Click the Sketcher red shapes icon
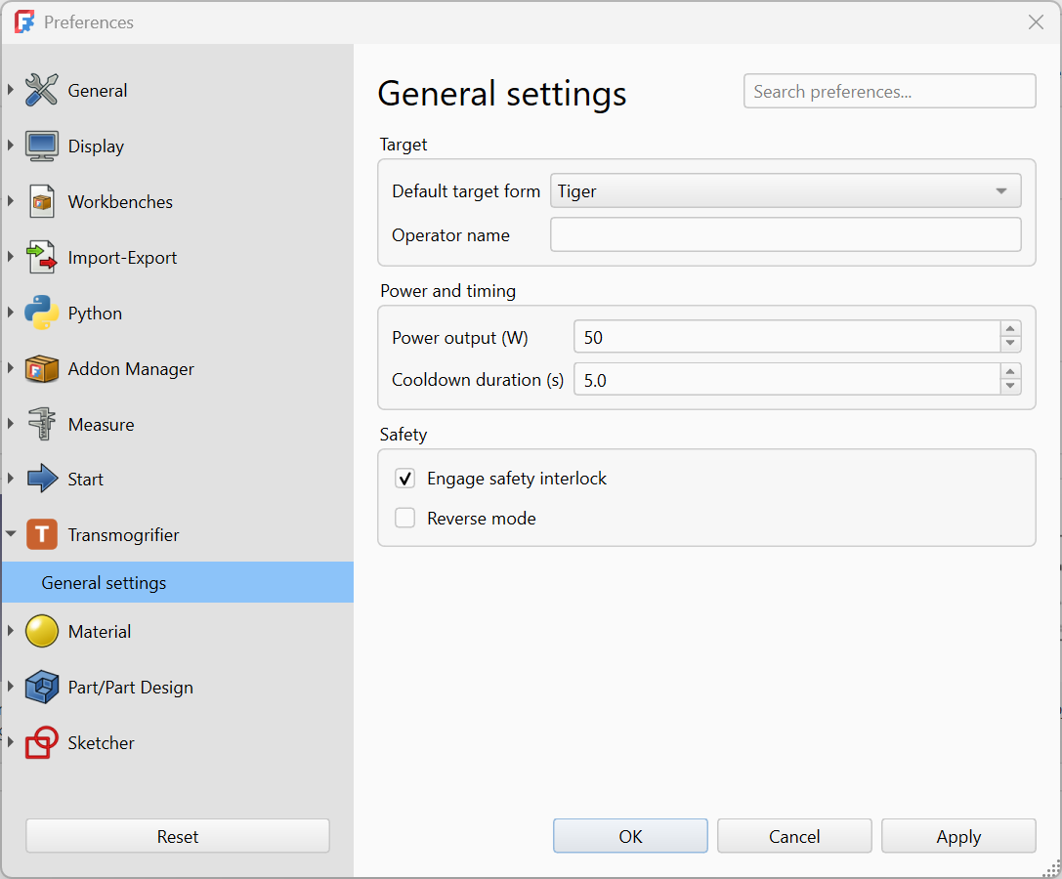The height and width of the screenshot is (879, 1062). [41, 742]
